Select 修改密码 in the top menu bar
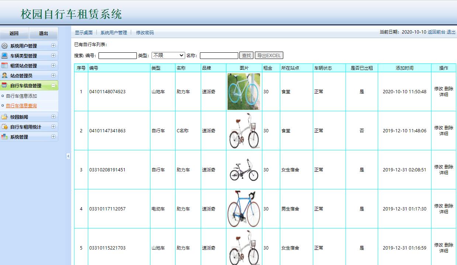The image size is (457, 265). coord(145,33)
